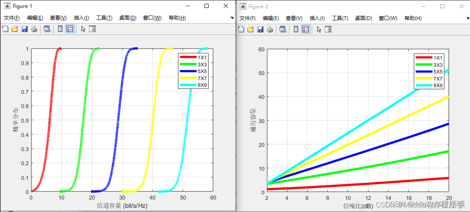Open 窗口(W) menu in Figure 1
The width and height of the screenshot is (470, 212).
click(x=152, y=18)
